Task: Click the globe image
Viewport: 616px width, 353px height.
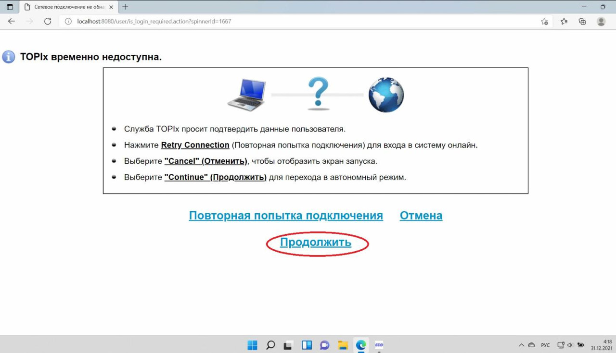Action: 386,95
